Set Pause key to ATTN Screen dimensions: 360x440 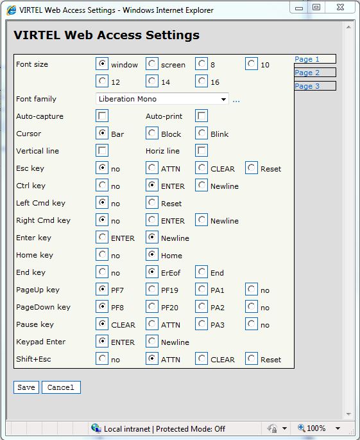(x=151, y=324)
